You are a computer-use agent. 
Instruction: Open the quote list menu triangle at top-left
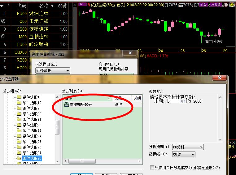tap(2, 6)
